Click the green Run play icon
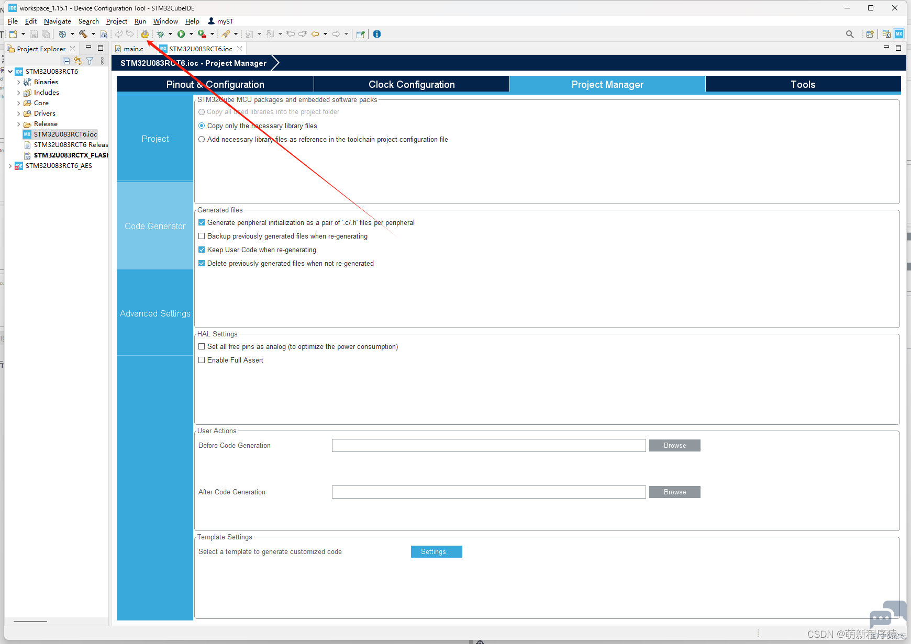This screenshot has height=644, width=911. coord(181,34)
